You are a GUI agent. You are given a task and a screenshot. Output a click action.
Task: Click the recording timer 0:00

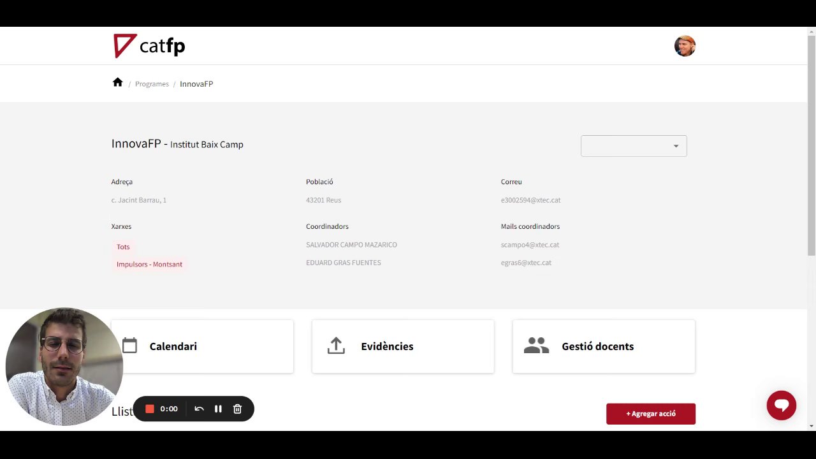tap(169, 409)
